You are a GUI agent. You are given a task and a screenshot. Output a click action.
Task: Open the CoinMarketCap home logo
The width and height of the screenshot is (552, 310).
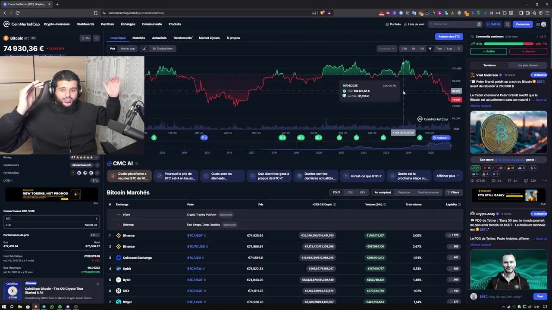(x=22, y=24)
